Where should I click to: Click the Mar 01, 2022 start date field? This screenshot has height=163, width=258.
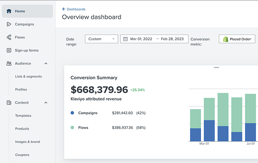click(141, 39)
